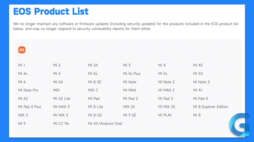The width and height of the screenshot is (254, 142).
Task: Select Mi 8 Explorer Edition
Action: tap(211, 107)
